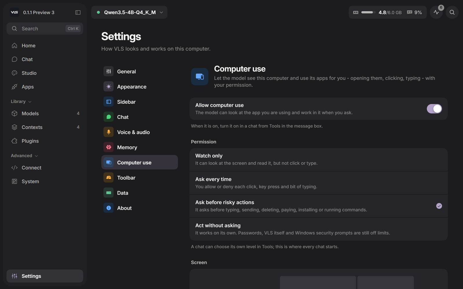Screen dimensions: 463x289
Task: Select the Watch only permission
Action: click(x=319, y=160)
